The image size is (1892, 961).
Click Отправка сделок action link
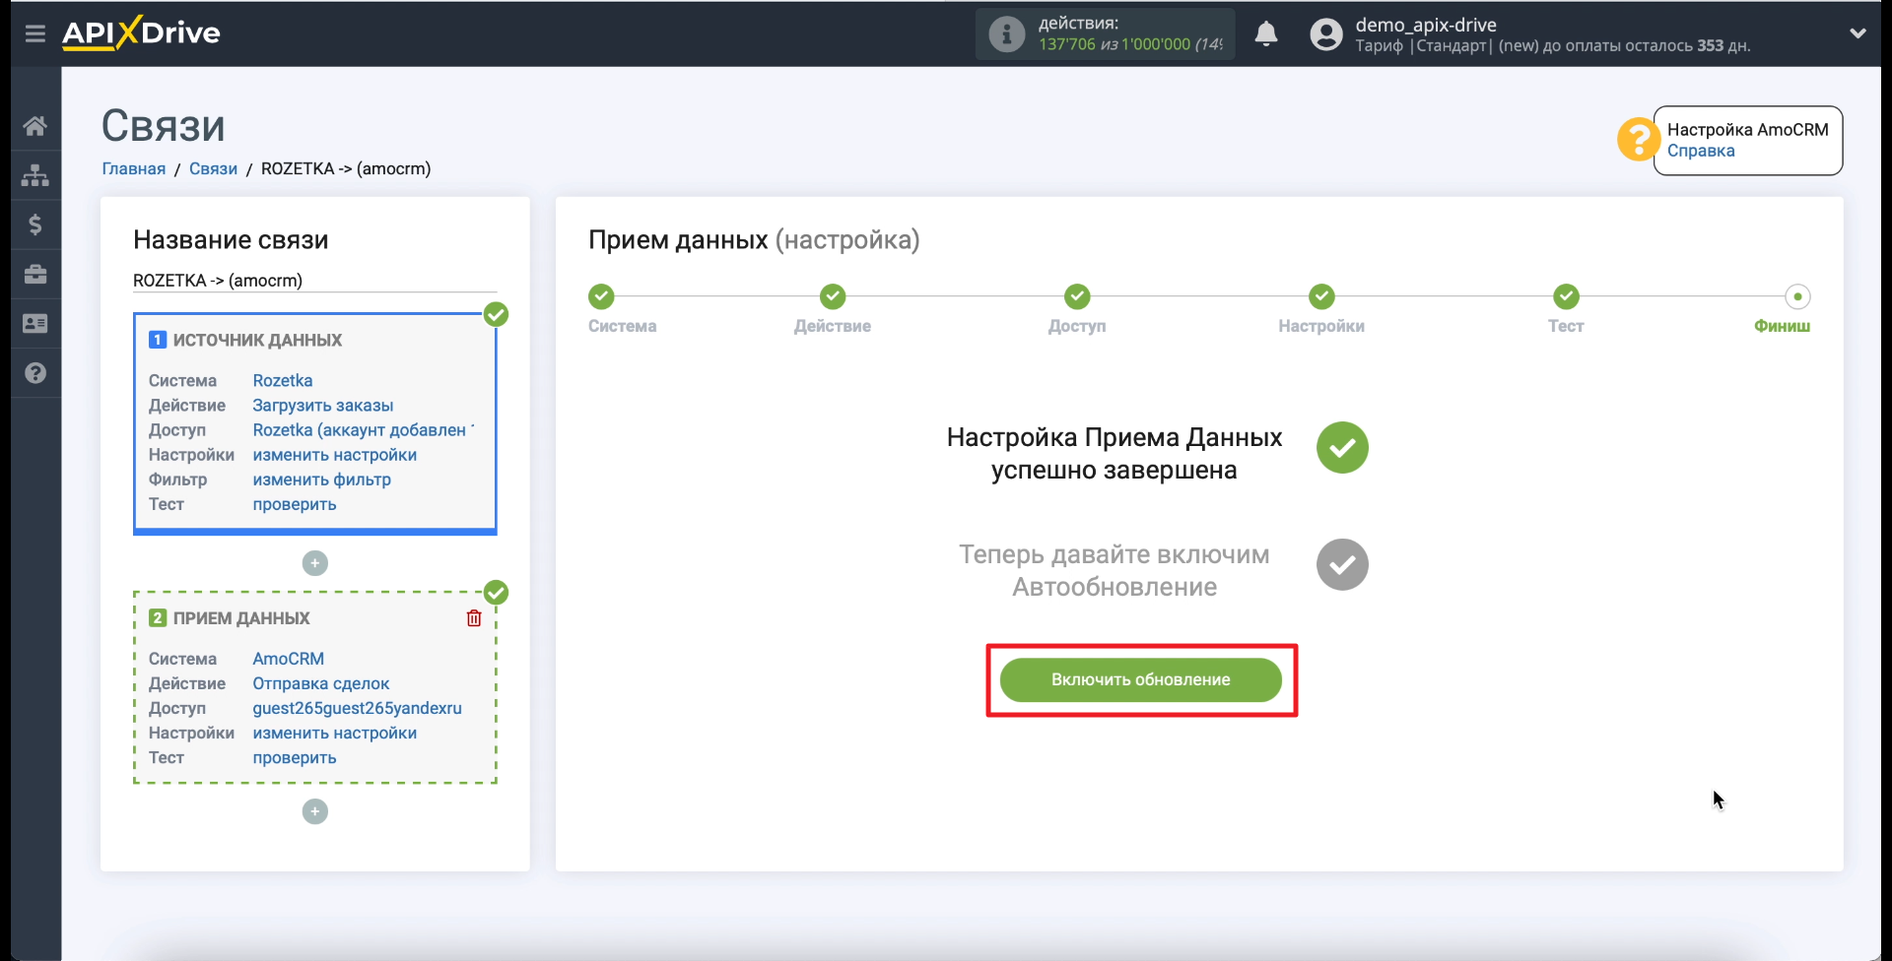(x=321, y=683)
